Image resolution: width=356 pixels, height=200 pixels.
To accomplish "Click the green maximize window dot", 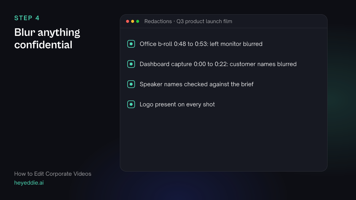I will (138, 21).
